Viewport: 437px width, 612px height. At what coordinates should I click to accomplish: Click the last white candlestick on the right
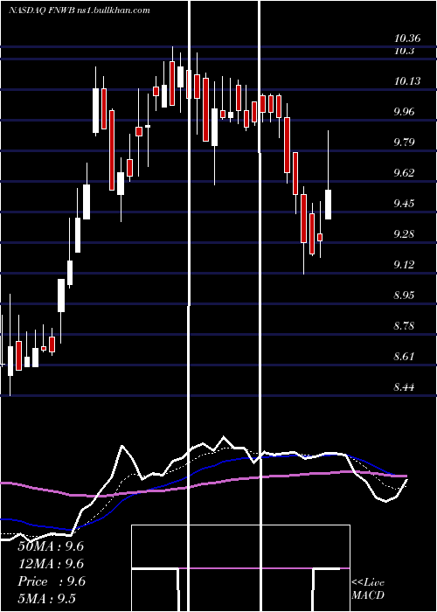click(x=328, y=205)
